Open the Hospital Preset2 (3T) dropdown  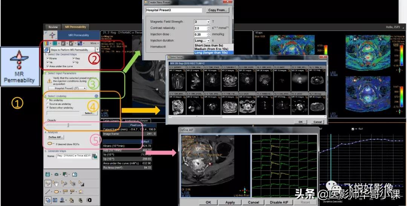[70, 88]
